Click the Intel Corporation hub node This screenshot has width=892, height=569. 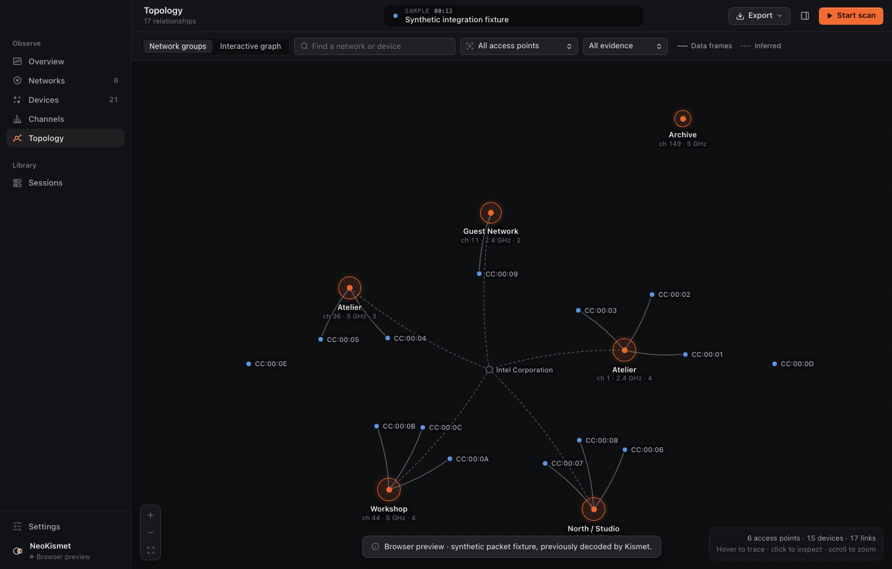pos(489,370)
